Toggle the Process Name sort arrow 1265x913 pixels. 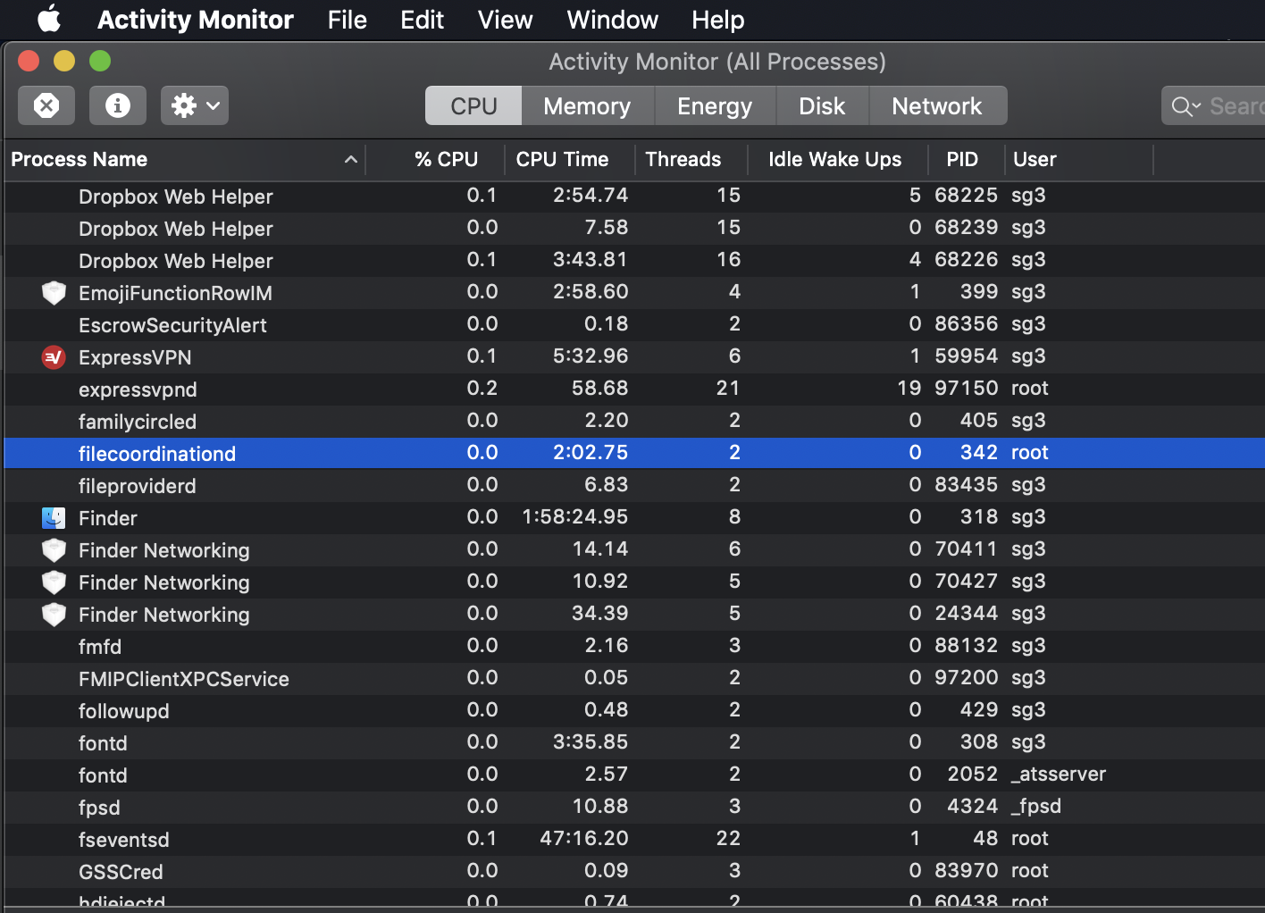coord(351,159)
